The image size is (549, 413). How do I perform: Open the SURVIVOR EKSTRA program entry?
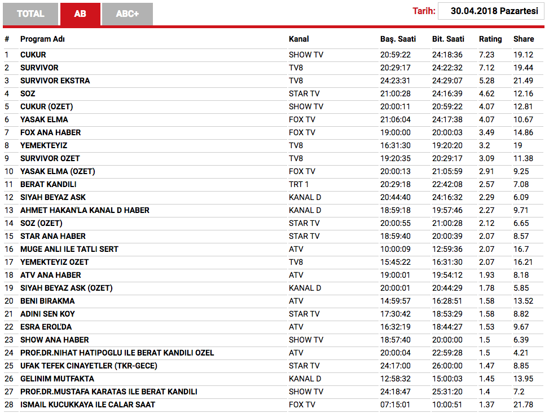point(55,81)
